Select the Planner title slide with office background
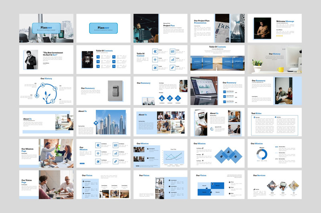The width and height of the screenshot is (321, 213). coord(46,28)
